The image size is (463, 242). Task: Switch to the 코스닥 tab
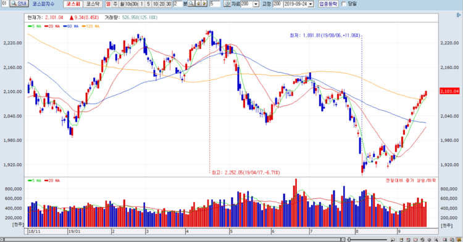tap(93, 4)
